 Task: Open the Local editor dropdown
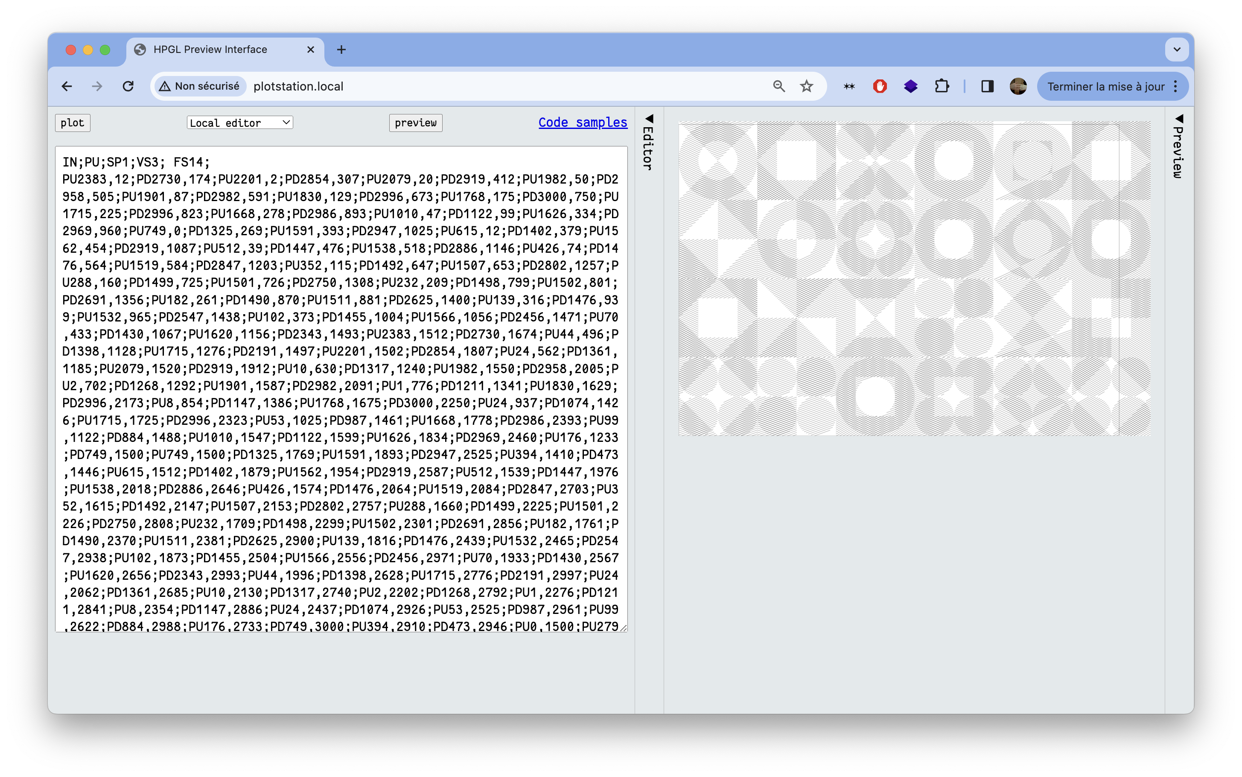tap(239, 123)
